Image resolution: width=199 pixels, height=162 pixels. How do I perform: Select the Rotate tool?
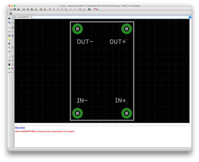click(x=13, y=32)
